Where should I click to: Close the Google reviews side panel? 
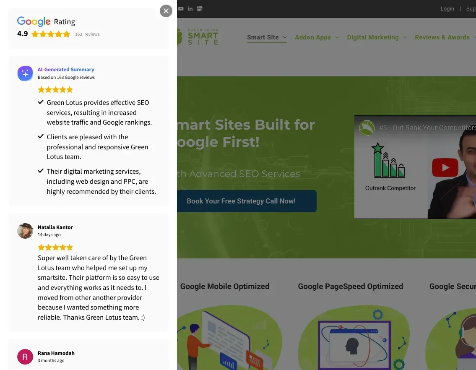(166, 11)
